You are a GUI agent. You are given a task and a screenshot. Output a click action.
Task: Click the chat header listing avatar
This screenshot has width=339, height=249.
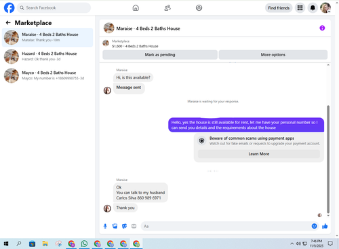click(x=108, y=28)
